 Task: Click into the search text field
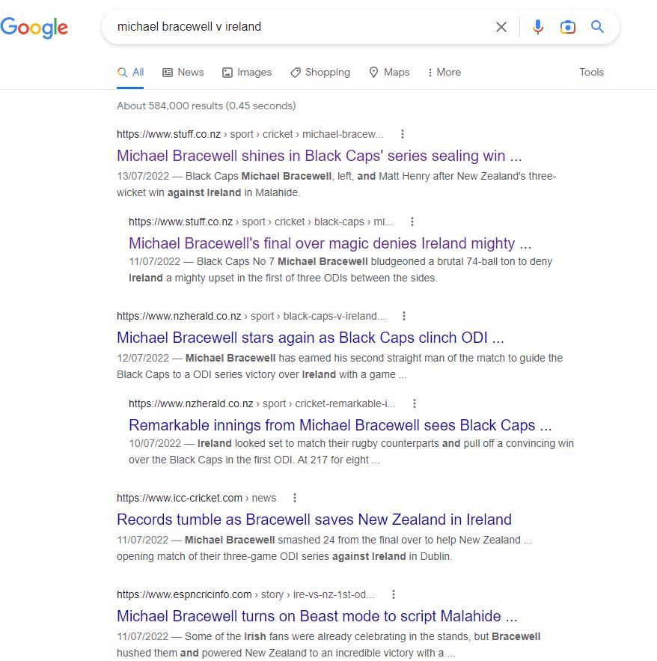pyautogui.click(x=299, y=27)
